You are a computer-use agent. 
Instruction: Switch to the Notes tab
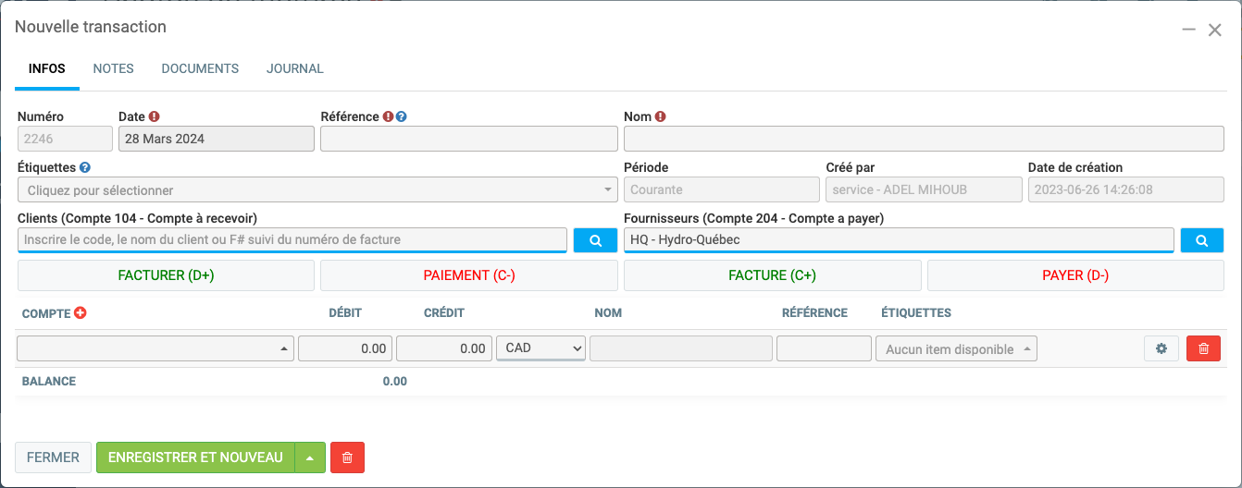coord(113,69)
